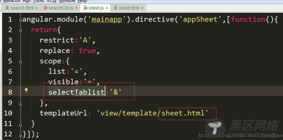Image resolution: width=283 pixels, height=140 pixels.
Task: Click the search.html file type icon
Action: point(7,8)
